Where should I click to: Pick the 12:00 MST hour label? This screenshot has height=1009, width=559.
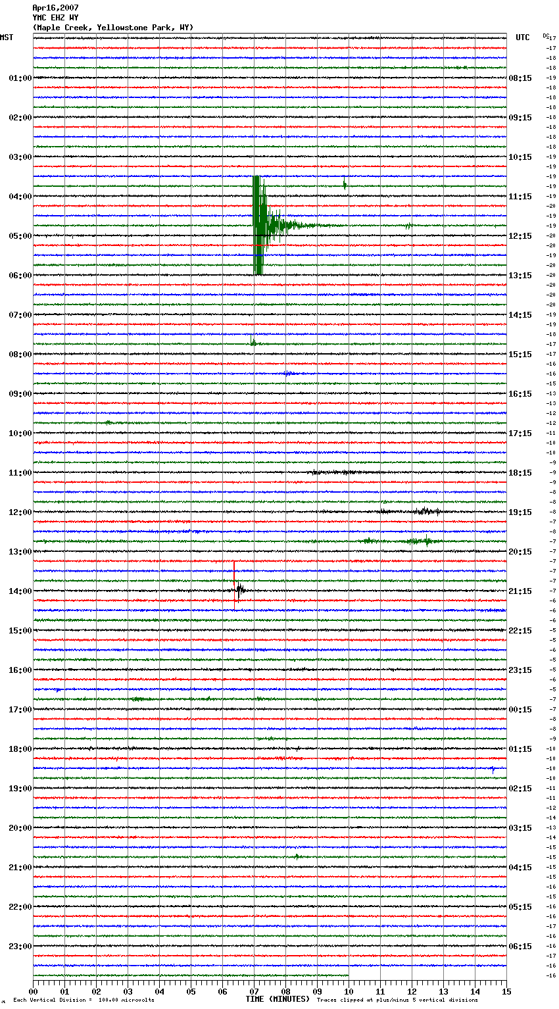[20, 512]
